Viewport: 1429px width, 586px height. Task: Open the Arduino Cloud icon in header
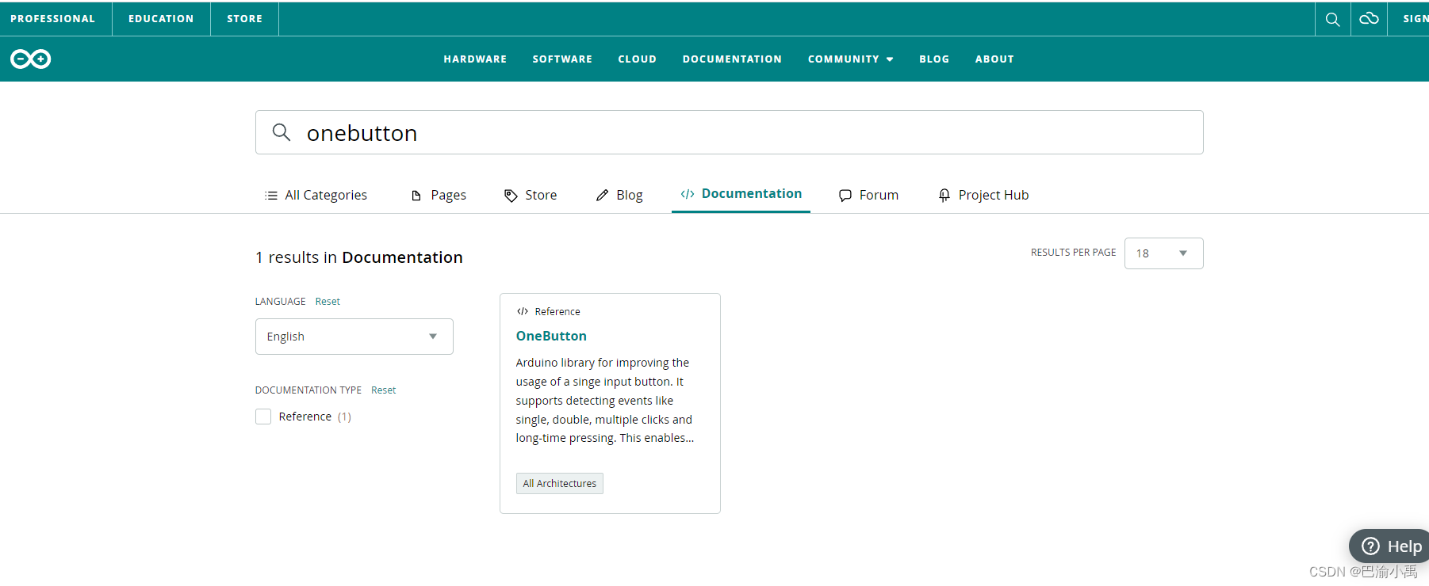tap(1369, 18)
